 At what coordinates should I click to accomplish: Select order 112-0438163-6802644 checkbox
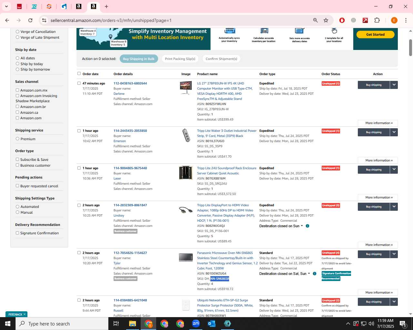tap(79, 83)
